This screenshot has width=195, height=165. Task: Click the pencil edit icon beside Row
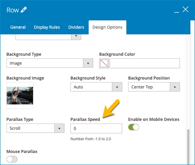tap(24, 10)
